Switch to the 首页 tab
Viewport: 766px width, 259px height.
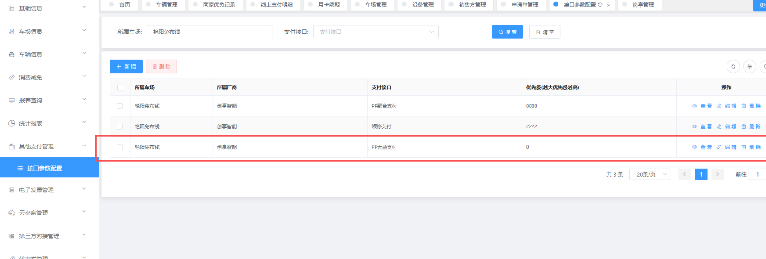[x=120, y=5]
